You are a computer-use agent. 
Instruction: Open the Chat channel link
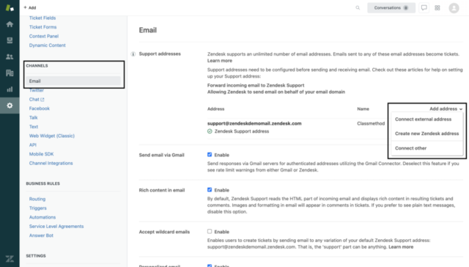point(37,99)
